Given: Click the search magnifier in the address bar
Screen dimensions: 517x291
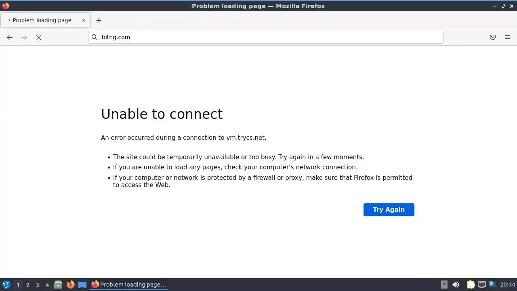Looking at the screenshot, I should pyautogui.click(x=95, y=37).
